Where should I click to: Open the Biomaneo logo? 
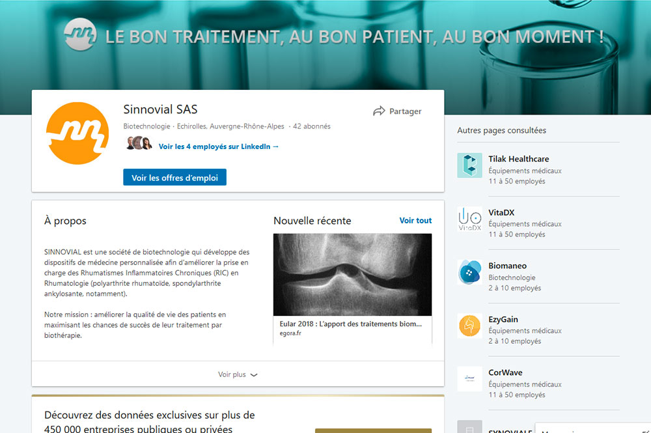[x=469, y=272]
